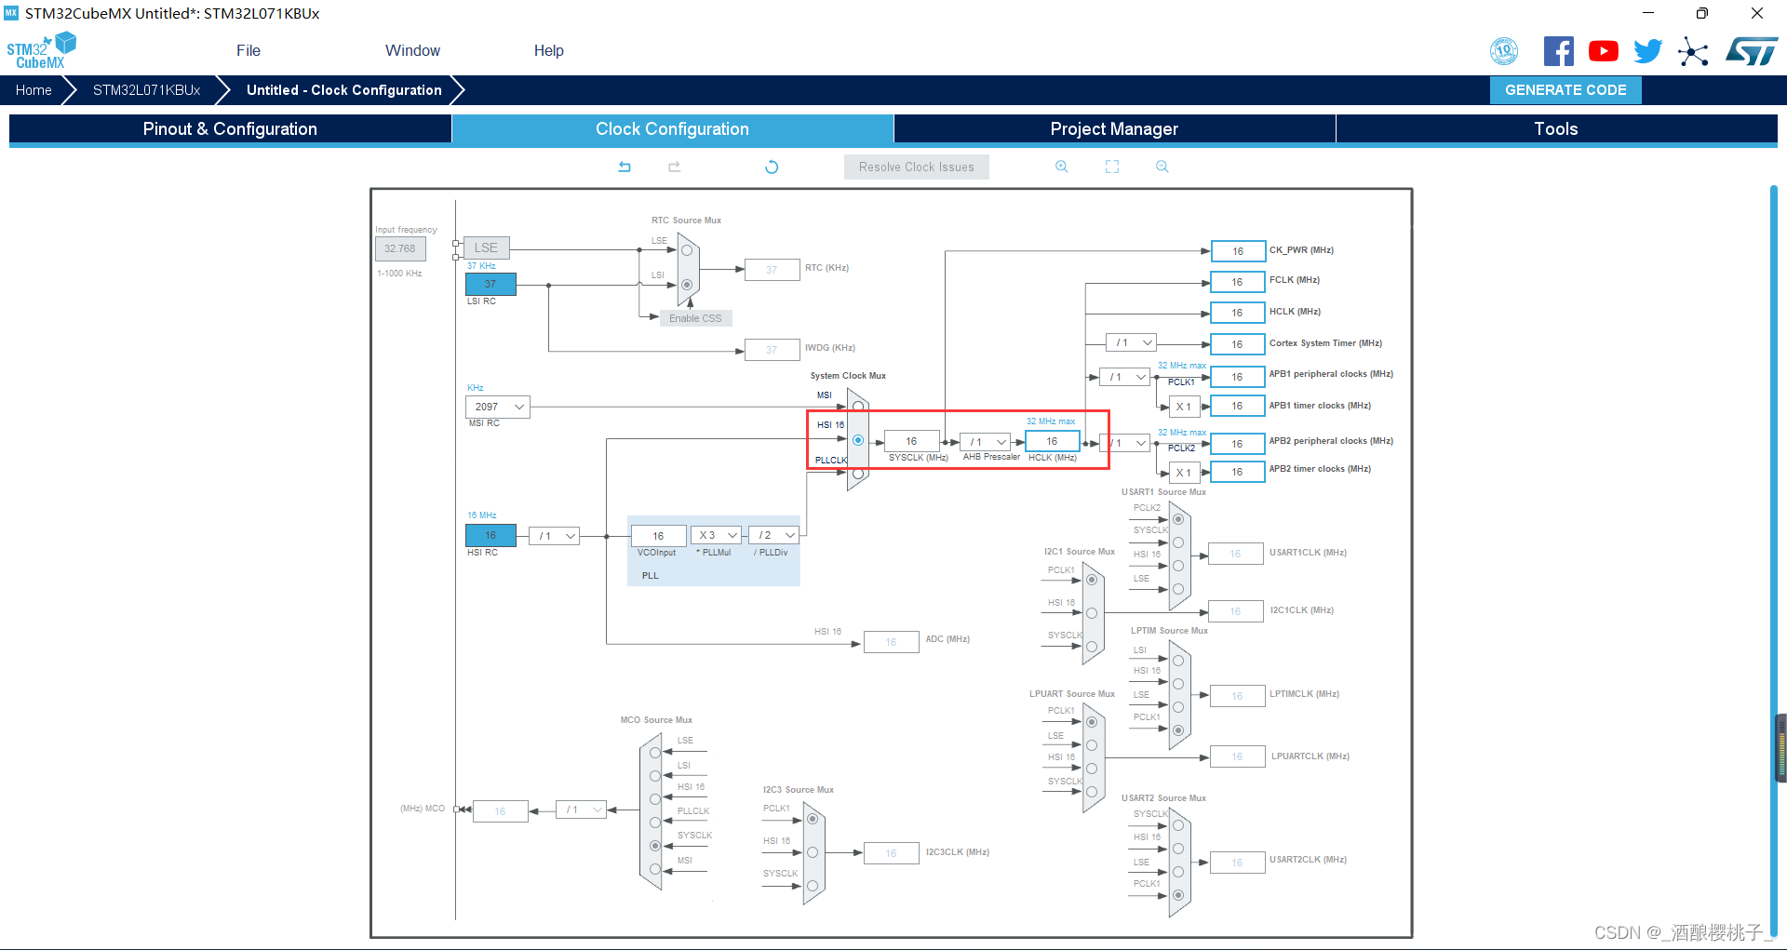
Task: Select PCLK1 in I2C1 Source Mux
Action: click(x=1092, y=580)
